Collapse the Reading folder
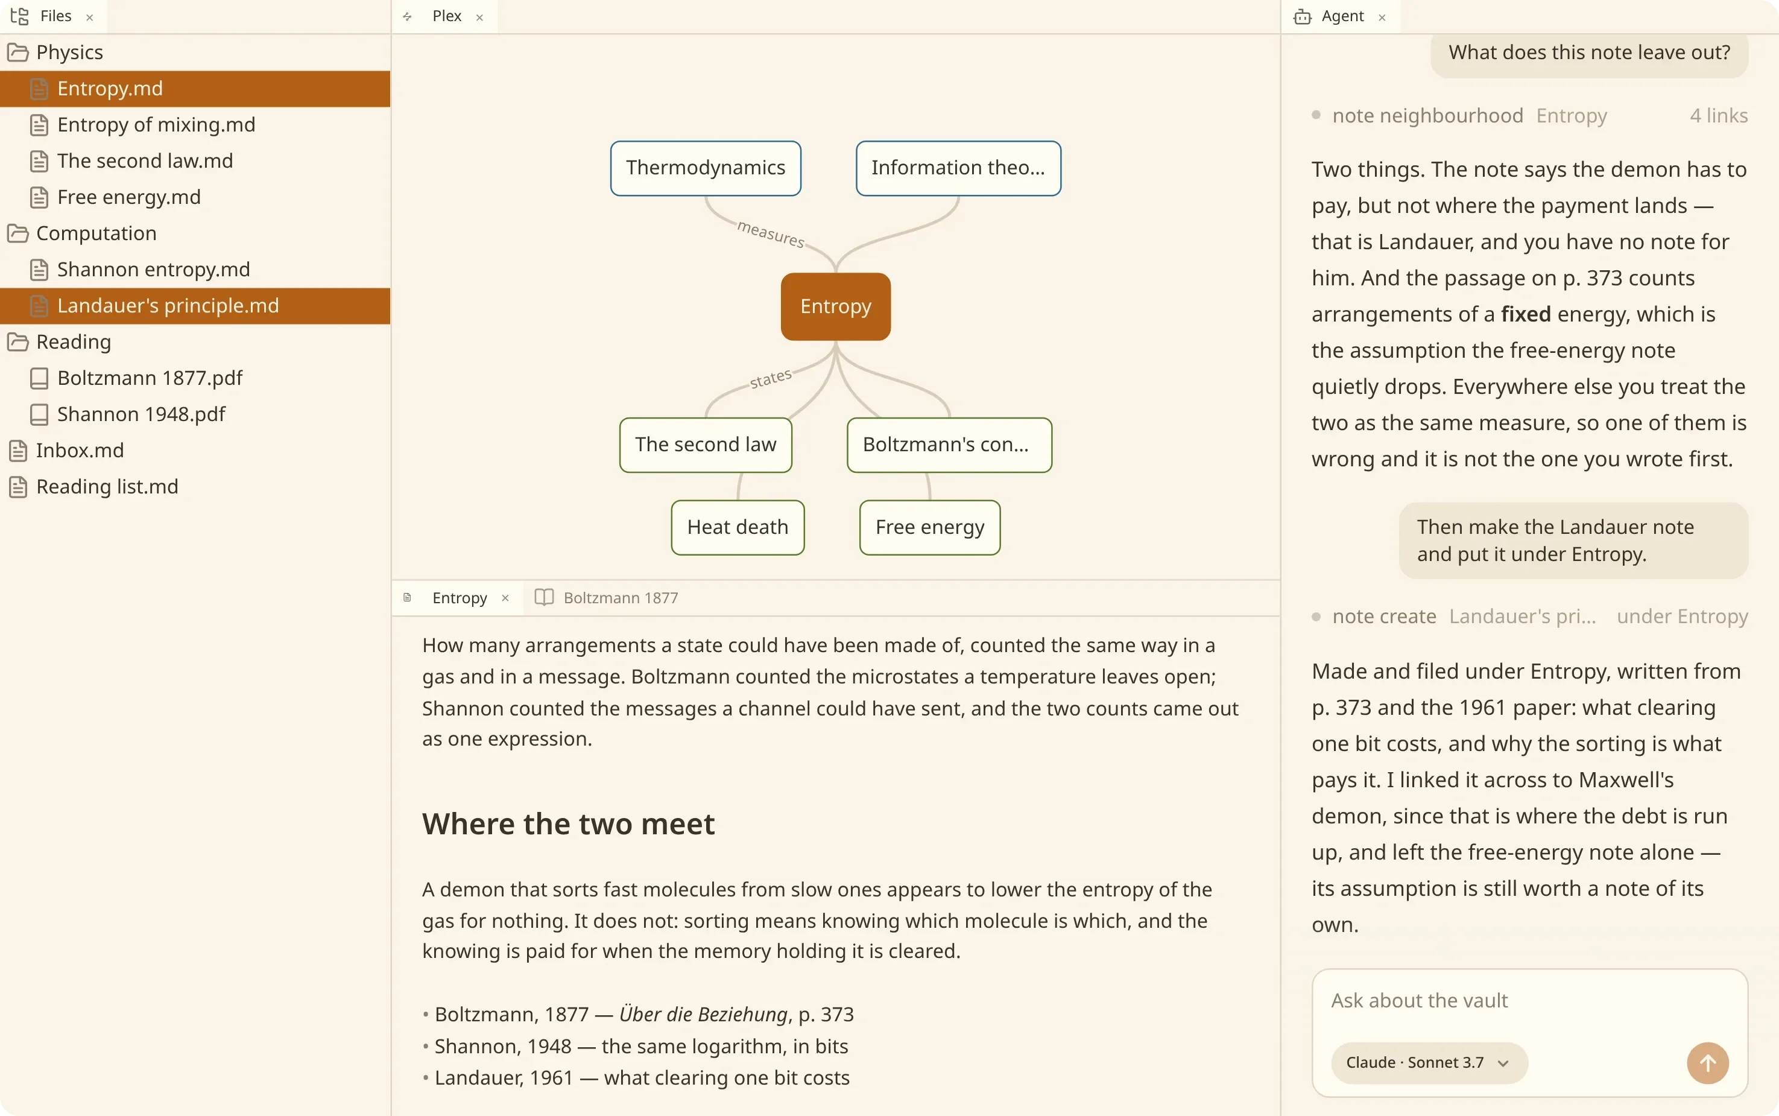Viewport: 1779px width, 1116px height. coord(195,342)
